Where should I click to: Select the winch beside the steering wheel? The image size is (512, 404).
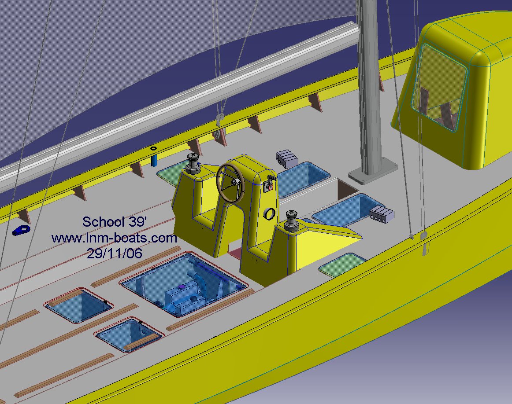click(x=193, y=164)
